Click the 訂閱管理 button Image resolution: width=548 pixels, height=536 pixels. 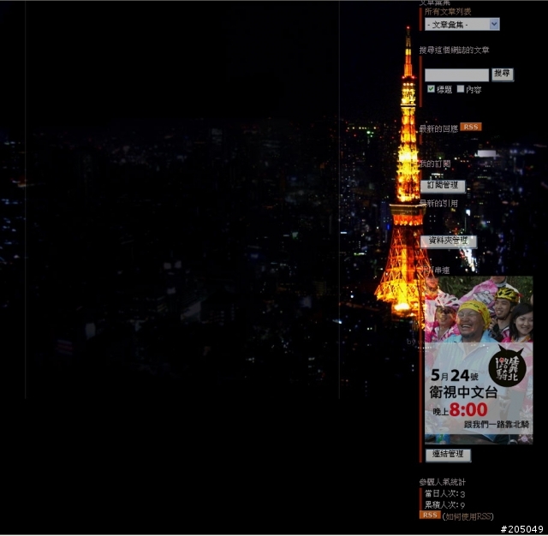[443, 187]
